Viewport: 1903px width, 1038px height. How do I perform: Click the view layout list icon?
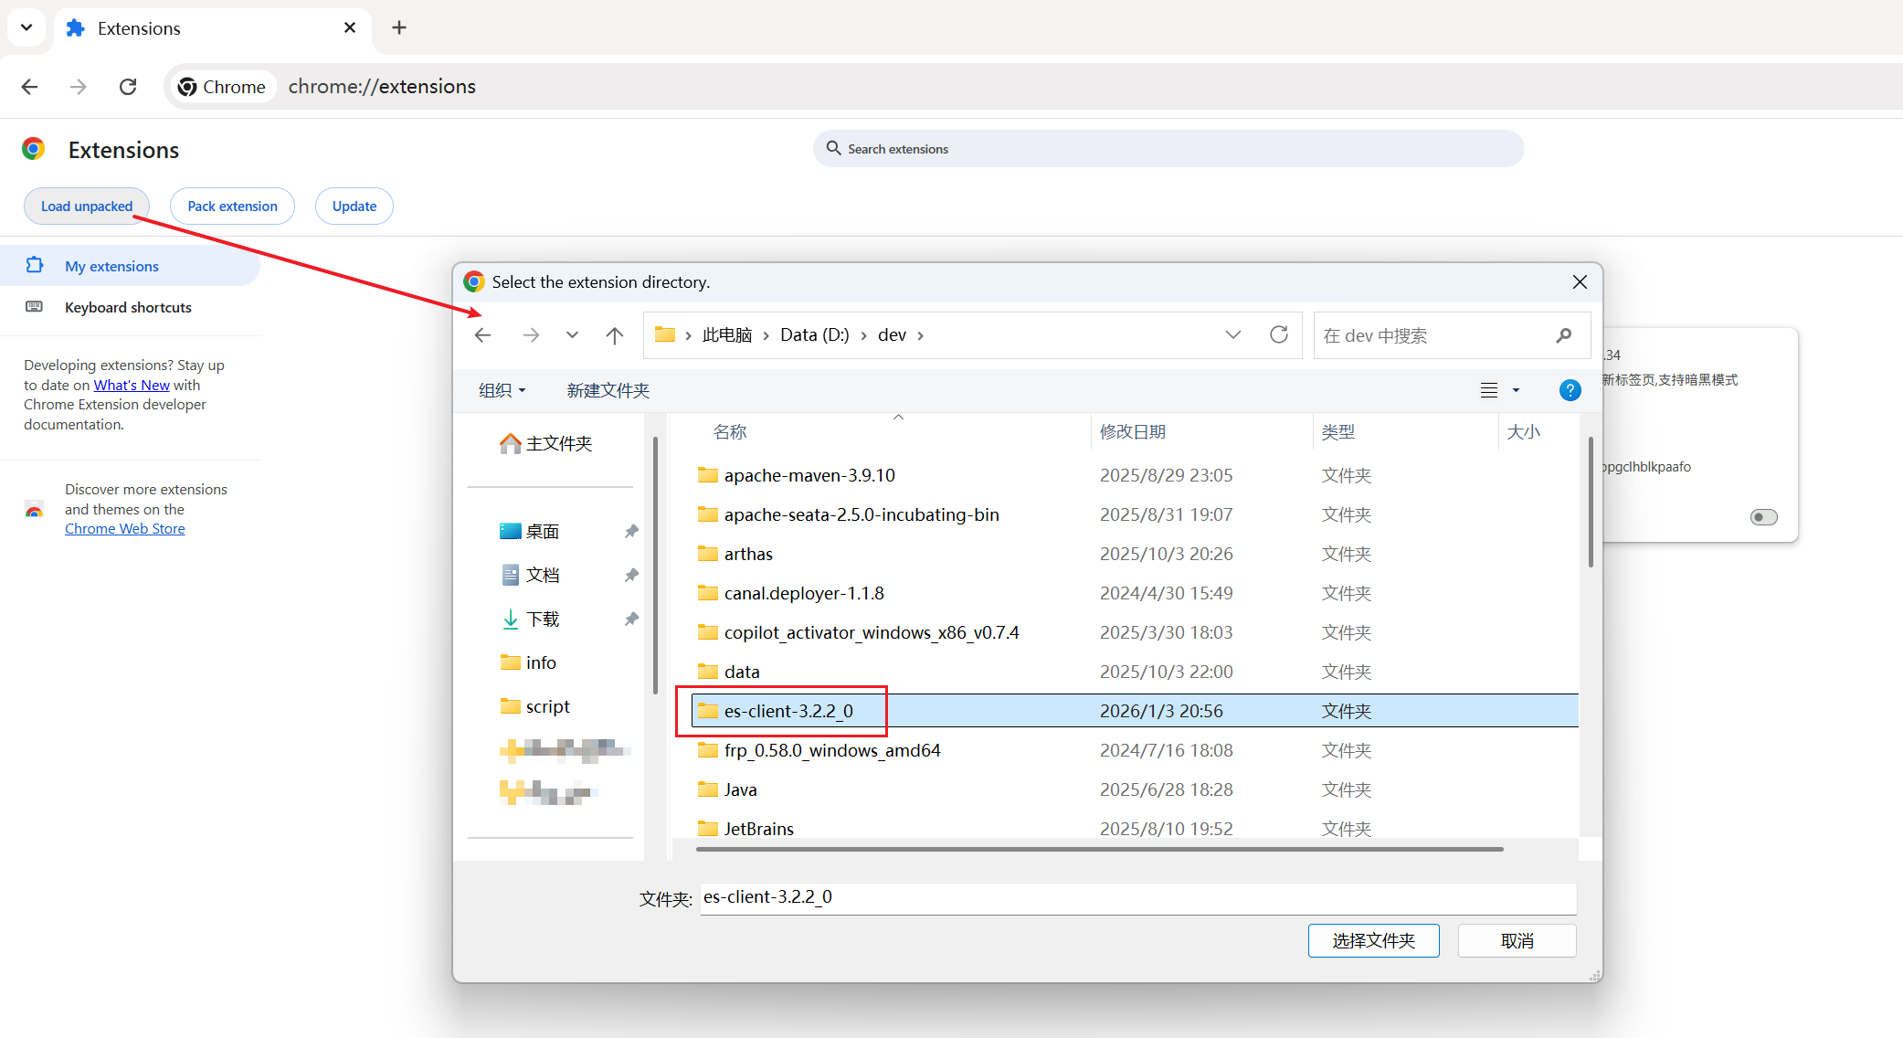pos(1488,390)
